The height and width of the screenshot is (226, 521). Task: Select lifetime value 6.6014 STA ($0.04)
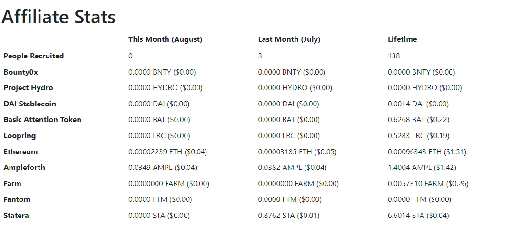(x=418, y=216)
